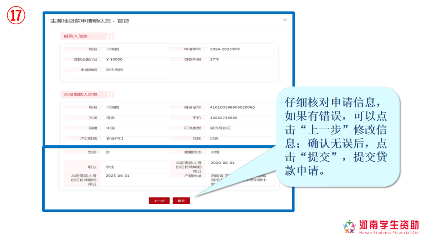Click the ID validity start date 2020-06-01
This screenshot has width=423, height=237.
point(222,163)
